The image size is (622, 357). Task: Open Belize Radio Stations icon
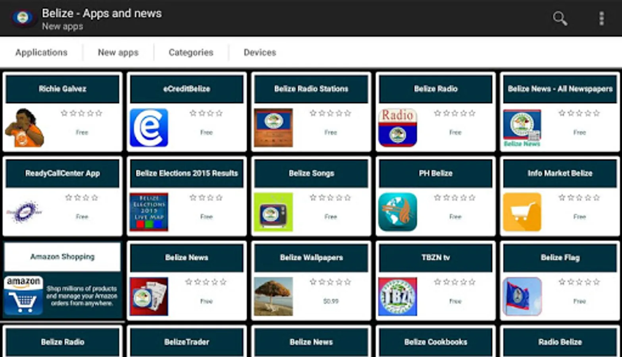pyautogui.click(x=273, y=128)
